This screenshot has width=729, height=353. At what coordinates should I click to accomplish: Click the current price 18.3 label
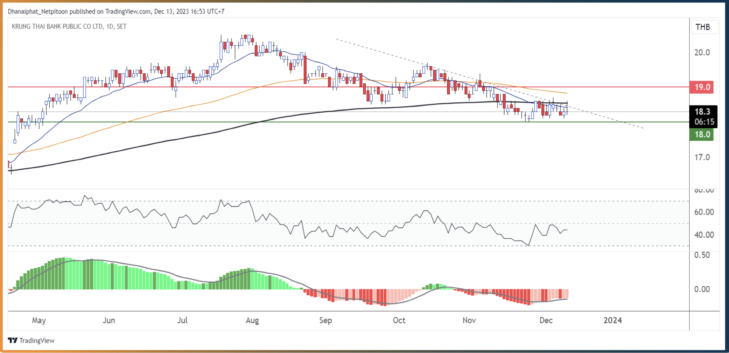click(x=703, y=112)
